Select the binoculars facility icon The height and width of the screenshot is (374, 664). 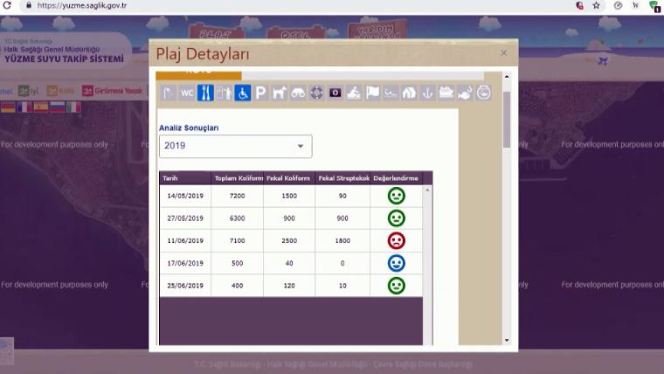coord(298,93)
